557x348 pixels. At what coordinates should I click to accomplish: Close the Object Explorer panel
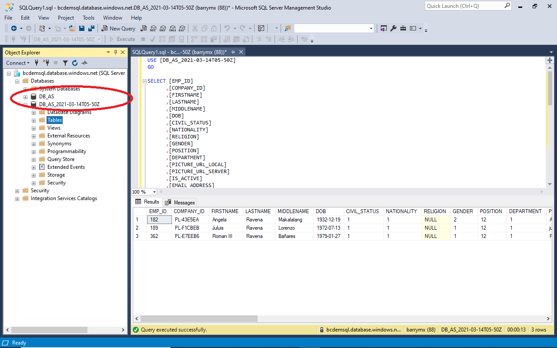[122, 52]
